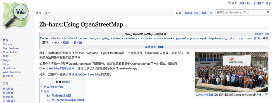Switch to the 阅读 tab

tap(178, 13)
